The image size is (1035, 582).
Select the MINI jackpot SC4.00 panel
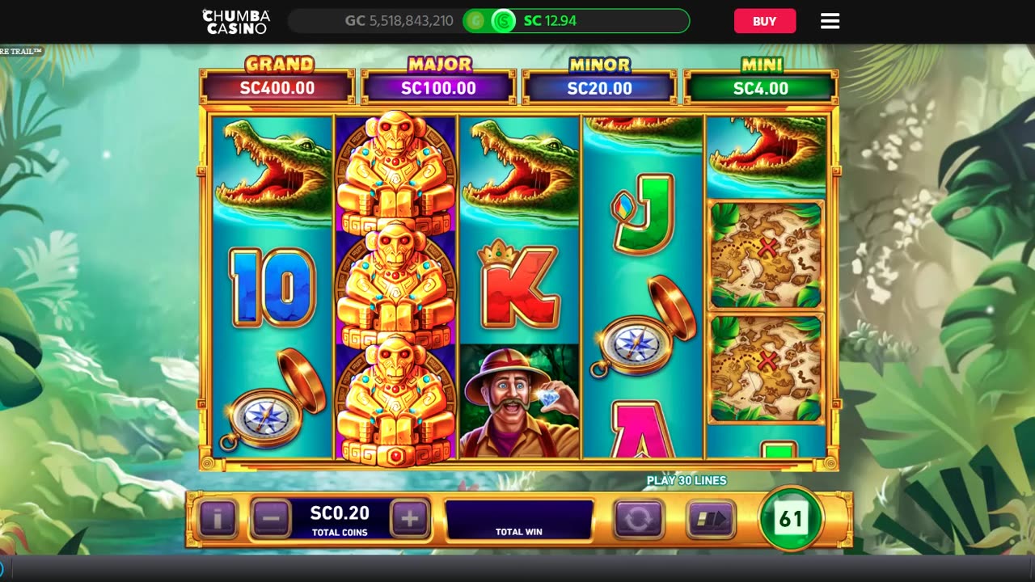[760, 81]
